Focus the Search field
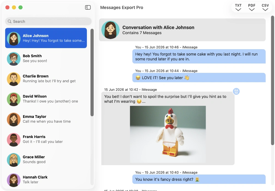The width and height of the screenshot is (275, 191). (48, 21)
